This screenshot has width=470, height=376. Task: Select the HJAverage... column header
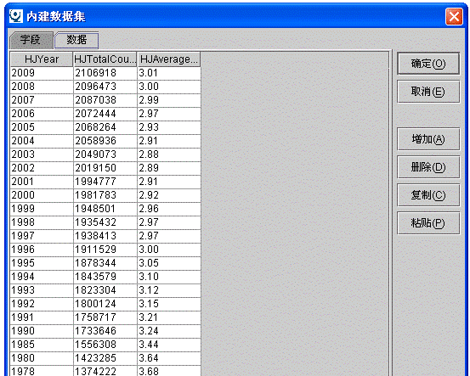[x=169, y=59]
